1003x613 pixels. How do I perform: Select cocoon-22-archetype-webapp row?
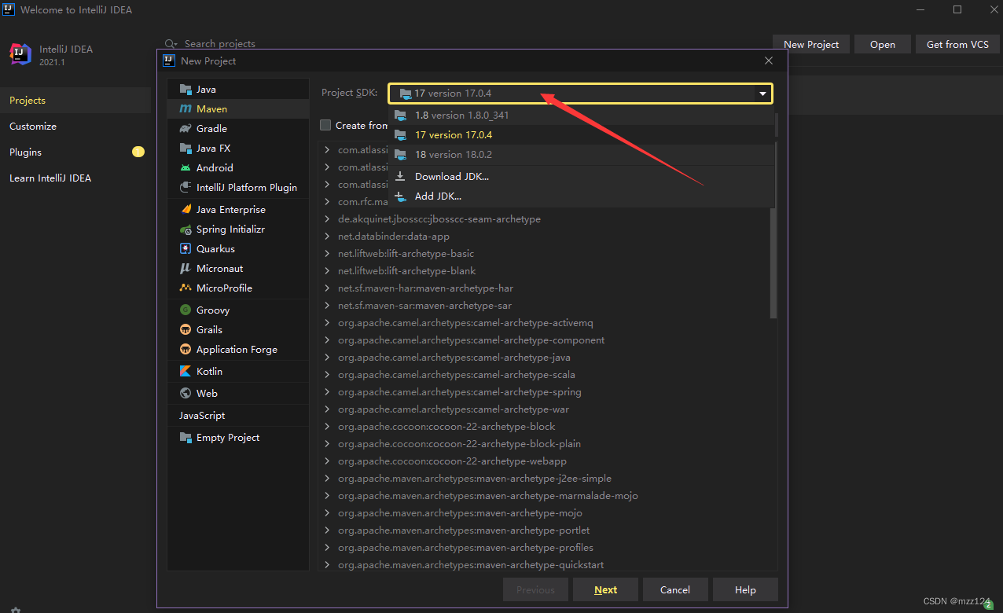pos(544,461)
